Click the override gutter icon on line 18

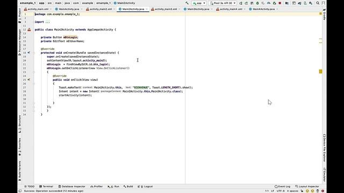click(28, 53)
